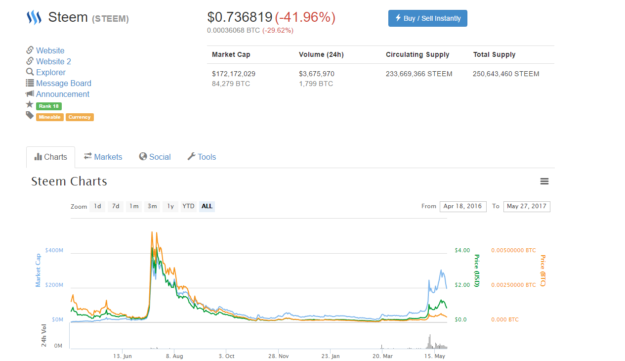Set chart zoom to YTD
The width and height of the screenshot is (625, 361).
(x=188, y=206)
